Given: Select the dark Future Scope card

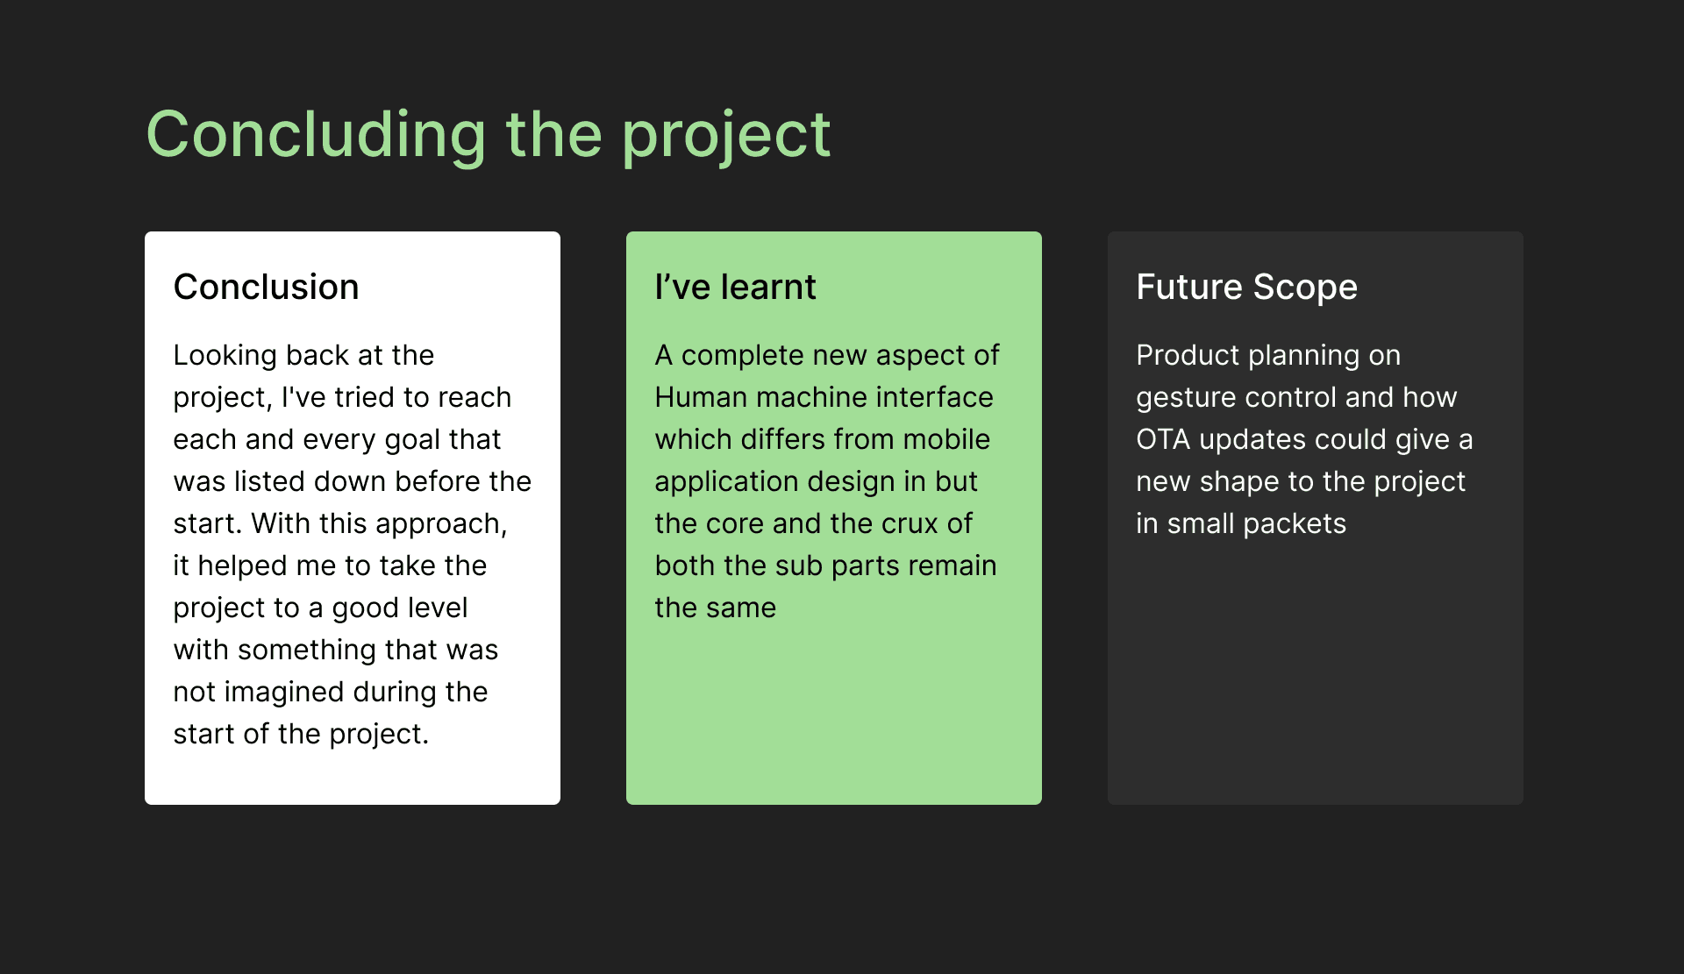Looking at the screenshot, I should tap(1316, 518).
